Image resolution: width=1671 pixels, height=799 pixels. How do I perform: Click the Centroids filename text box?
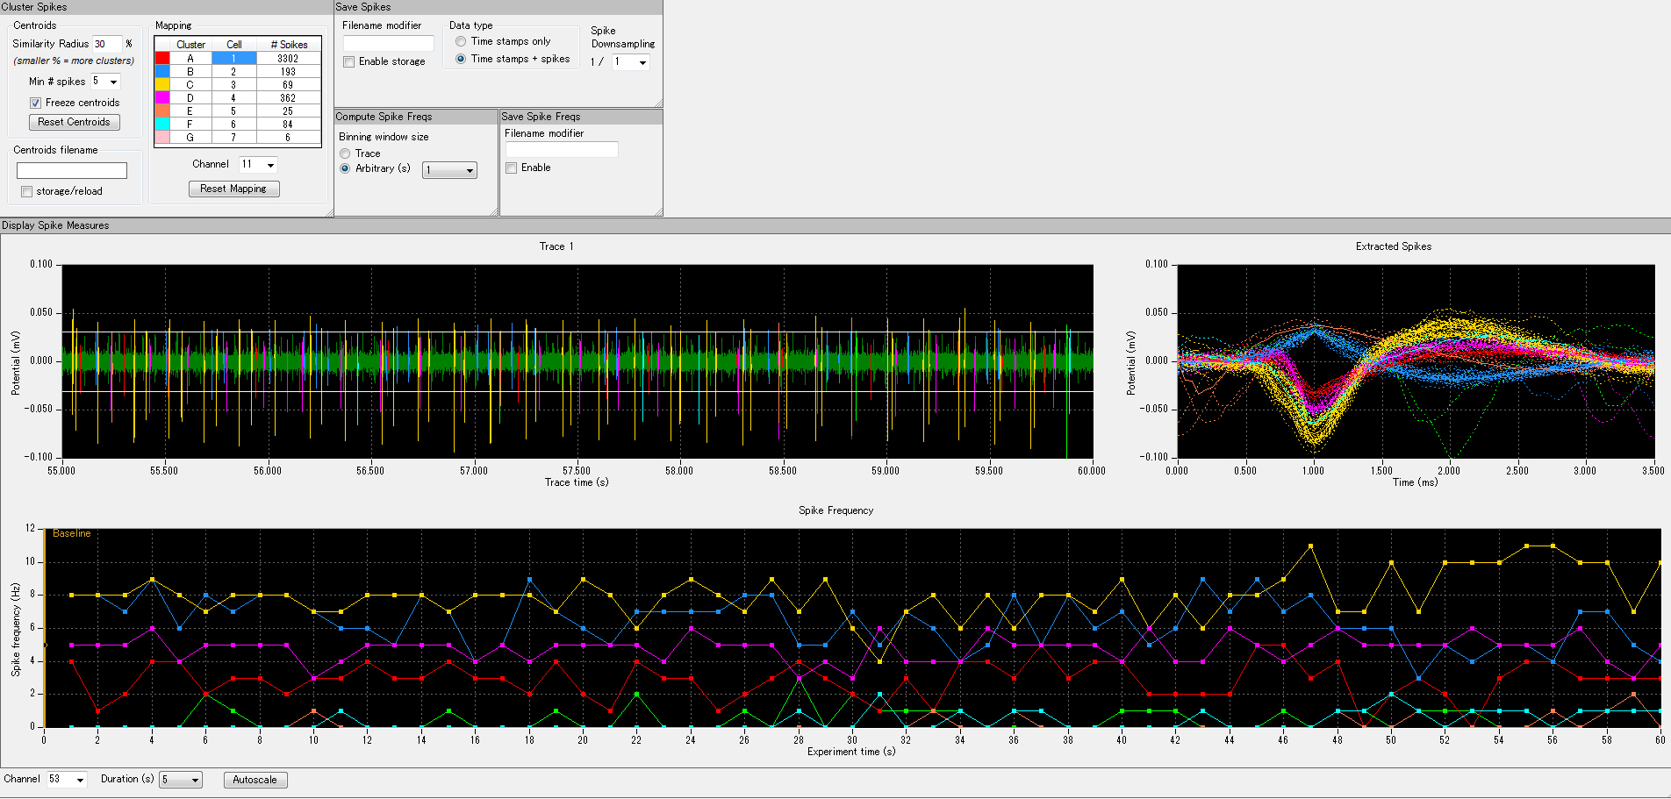pyautogui.click(x=72, y=170)
